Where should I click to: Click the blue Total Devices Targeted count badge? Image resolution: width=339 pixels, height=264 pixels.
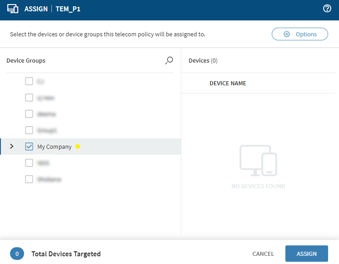click(x=17, y=254)
